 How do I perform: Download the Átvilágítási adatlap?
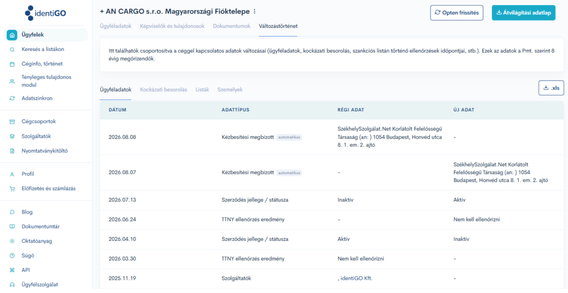(x=524, y=13)
